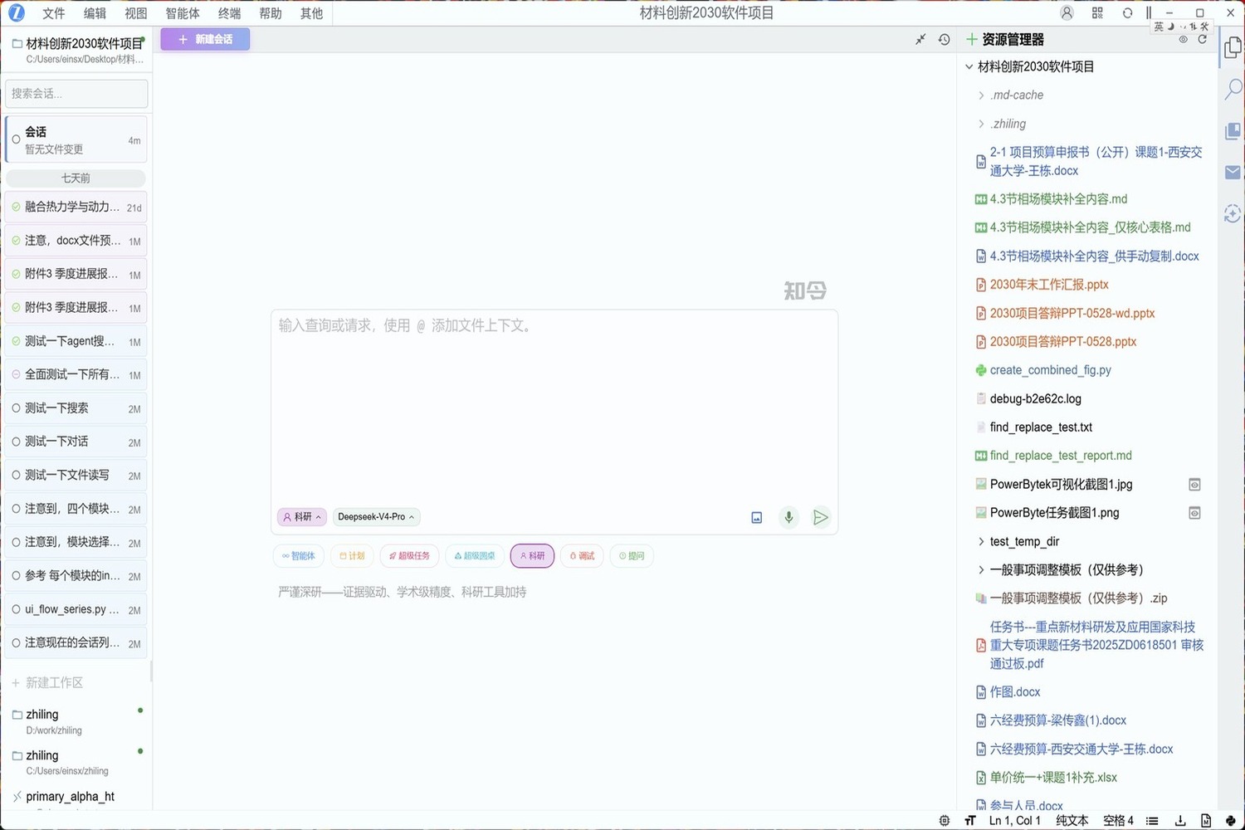The image size is (1245, 830).
Task: Click the chip icon in status bar
Action: pyautogui.click(x=944, y=821)
